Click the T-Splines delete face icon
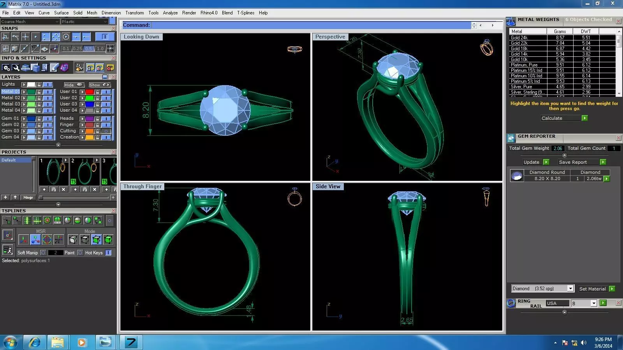This screenshot has height=350, width=623. (x=47, y=220)
